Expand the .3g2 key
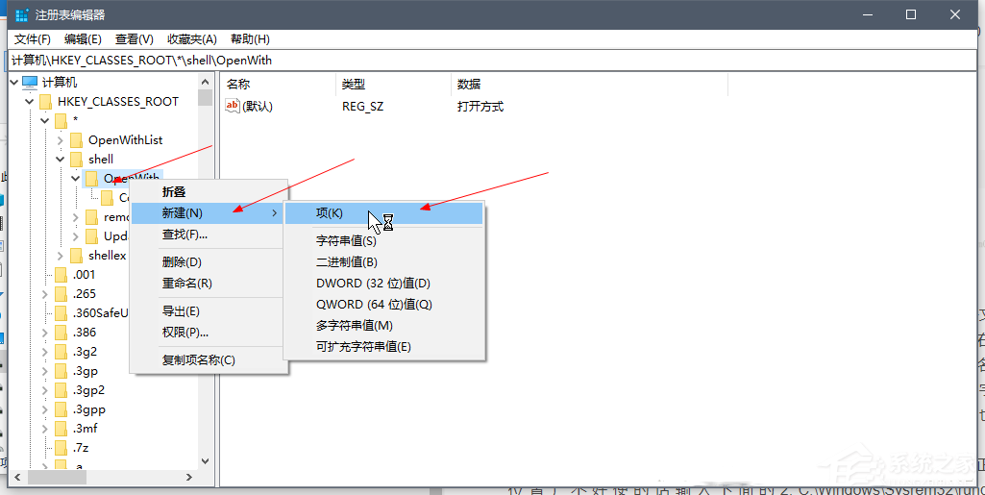This screenshot has width=985, height=495. 45,351
